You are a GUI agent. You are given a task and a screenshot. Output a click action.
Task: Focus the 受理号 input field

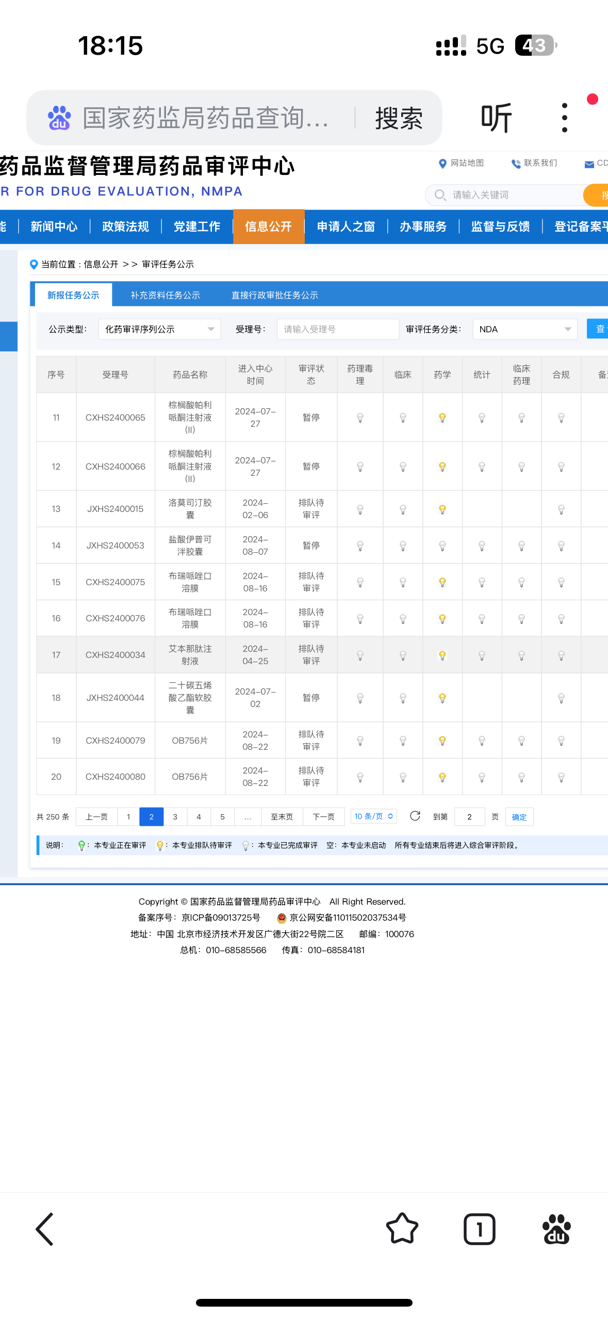[x=338, y=329]
